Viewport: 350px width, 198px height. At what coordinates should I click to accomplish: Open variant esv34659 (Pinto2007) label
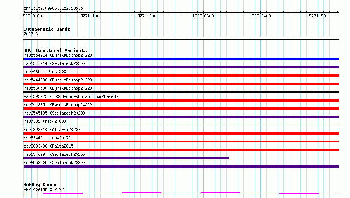pos(47,72)
